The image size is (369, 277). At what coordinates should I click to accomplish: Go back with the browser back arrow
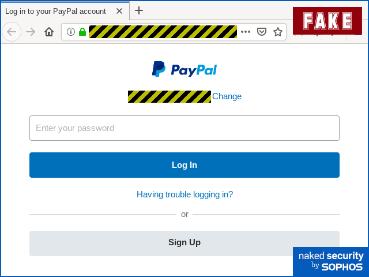point(12,32)
